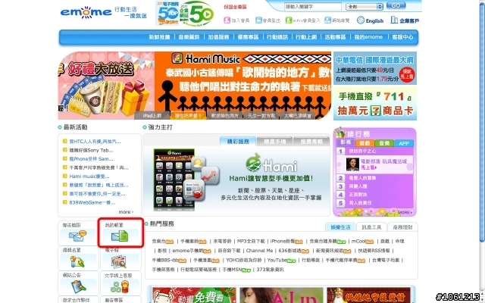
Task: Click the GO search button
Action: [x=396, y=6]
